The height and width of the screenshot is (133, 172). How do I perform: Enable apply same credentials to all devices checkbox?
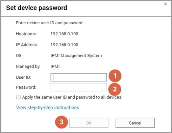[18, 97]
